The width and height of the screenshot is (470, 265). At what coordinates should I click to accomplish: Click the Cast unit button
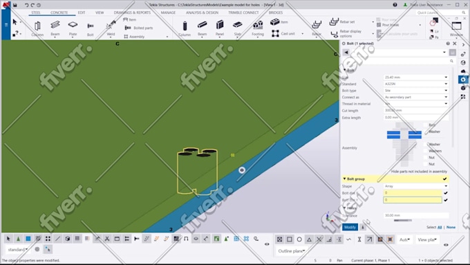coord(283,34)
